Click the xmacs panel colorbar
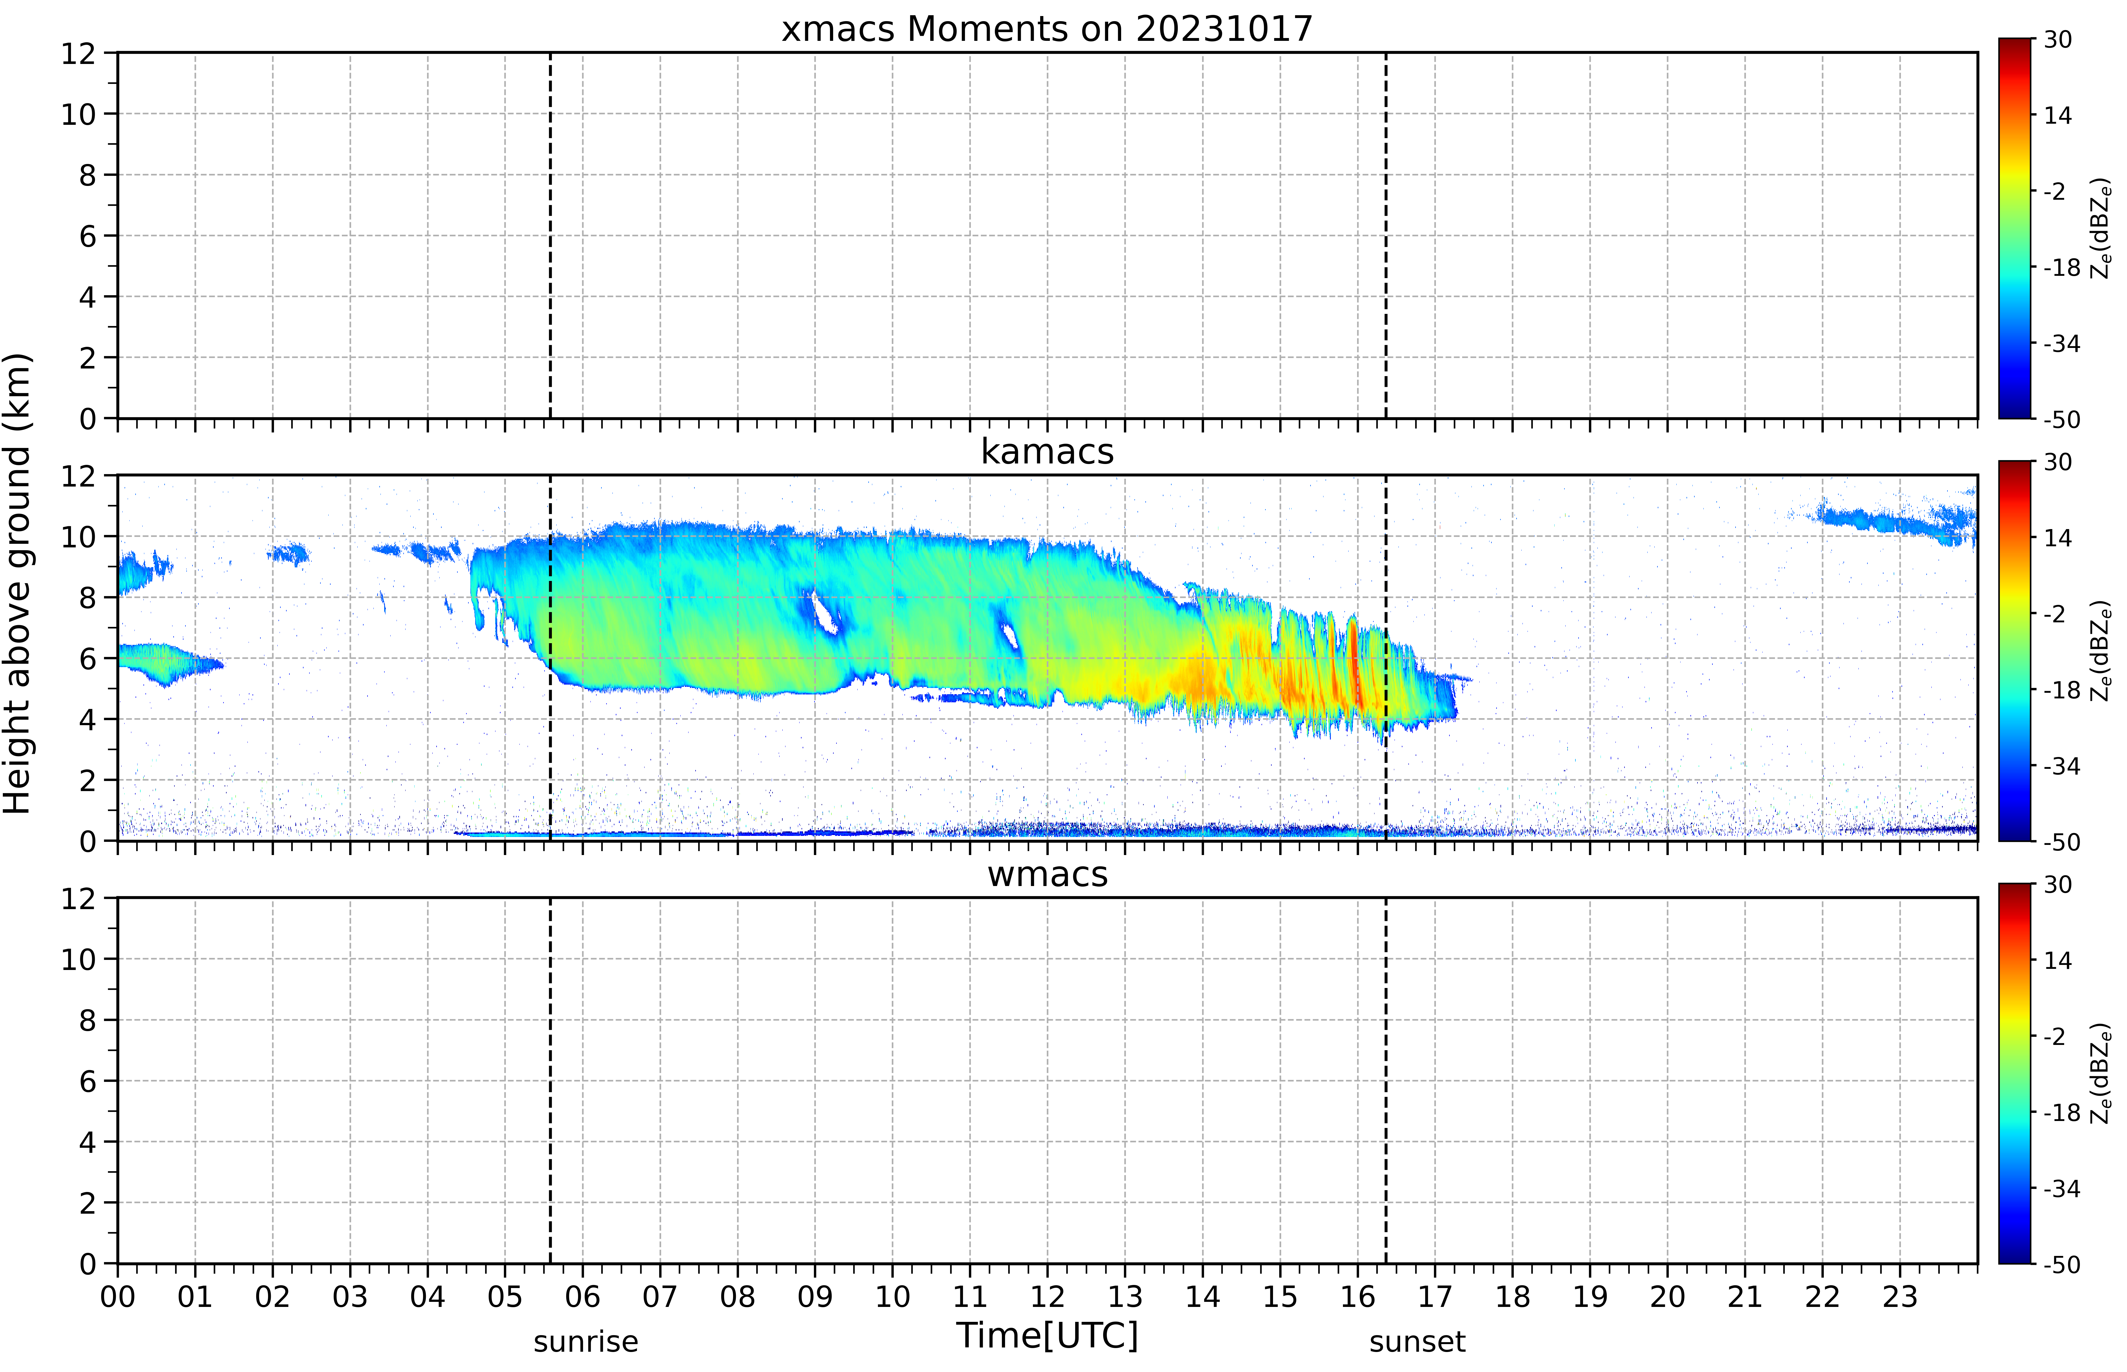The image size is (2127, 1372). tap(2015, 228)
